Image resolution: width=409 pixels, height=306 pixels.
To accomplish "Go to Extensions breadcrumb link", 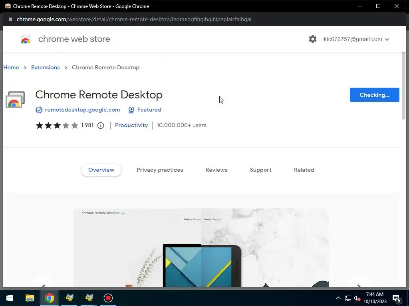I will pyautogui.click(x=46, y=67).
